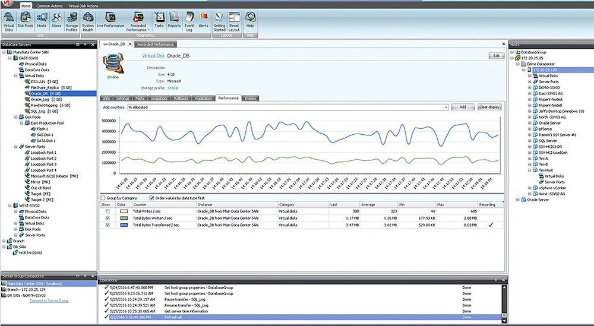Collapse the EAST-SSV01 server node
The width and height of the screenshot is (594, 326).
[10, 58]
